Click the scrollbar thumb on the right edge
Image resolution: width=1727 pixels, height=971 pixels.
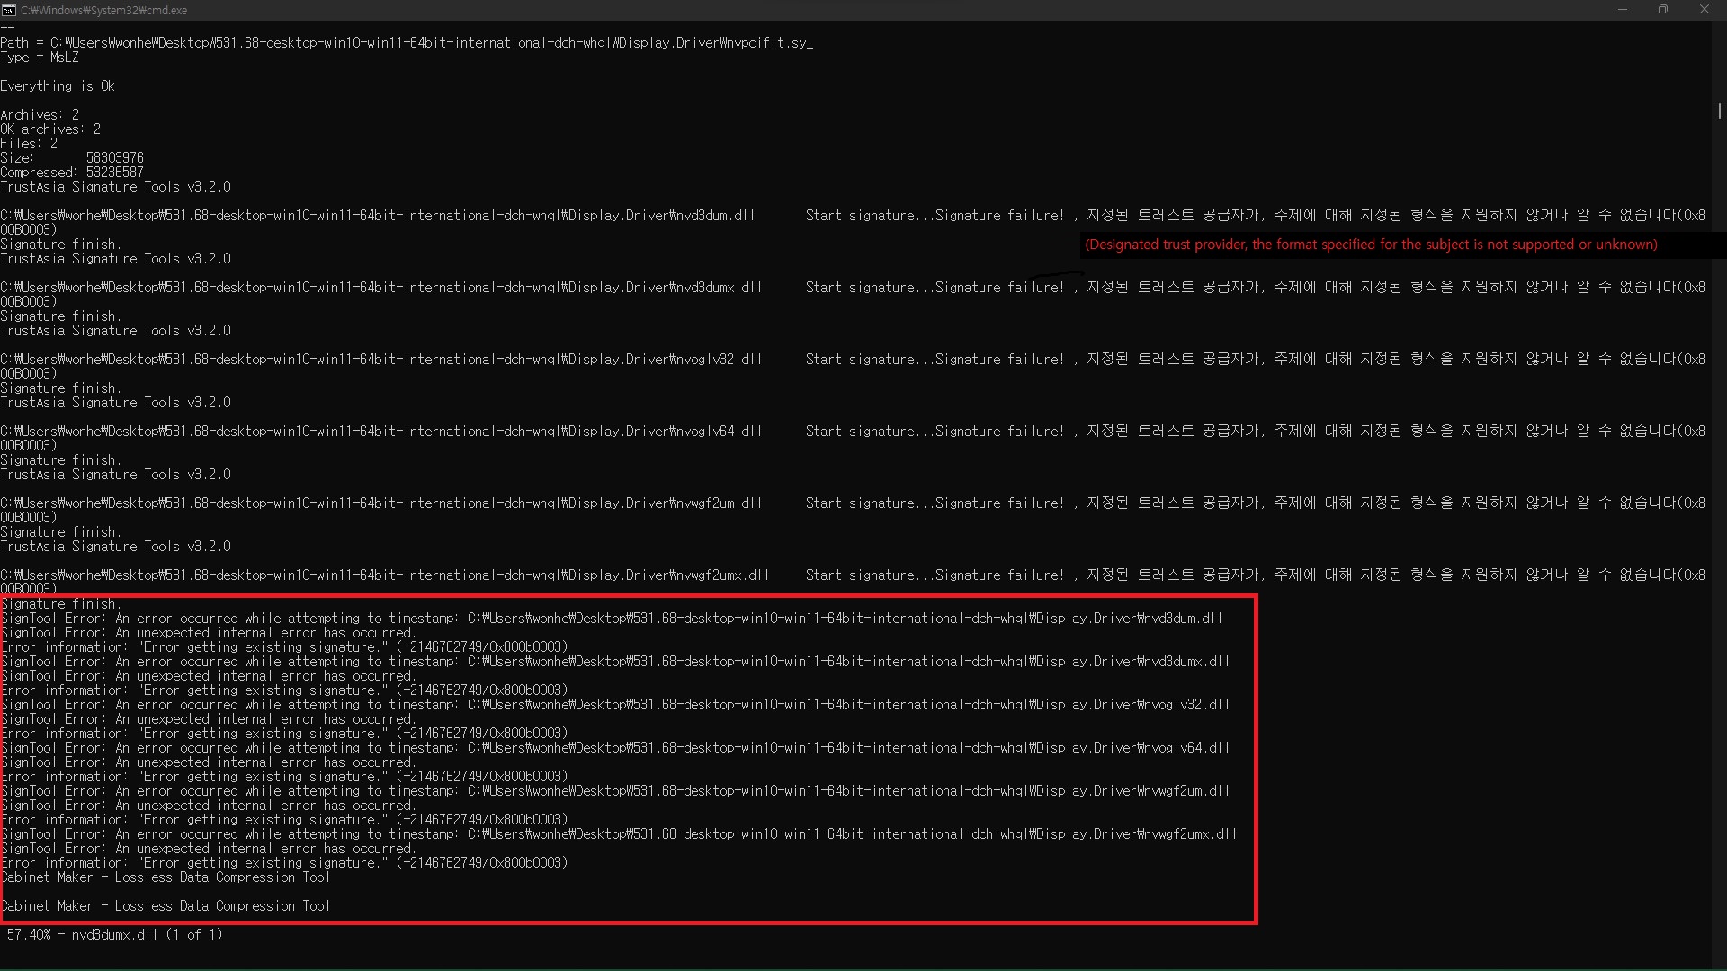click(1719, 111)
